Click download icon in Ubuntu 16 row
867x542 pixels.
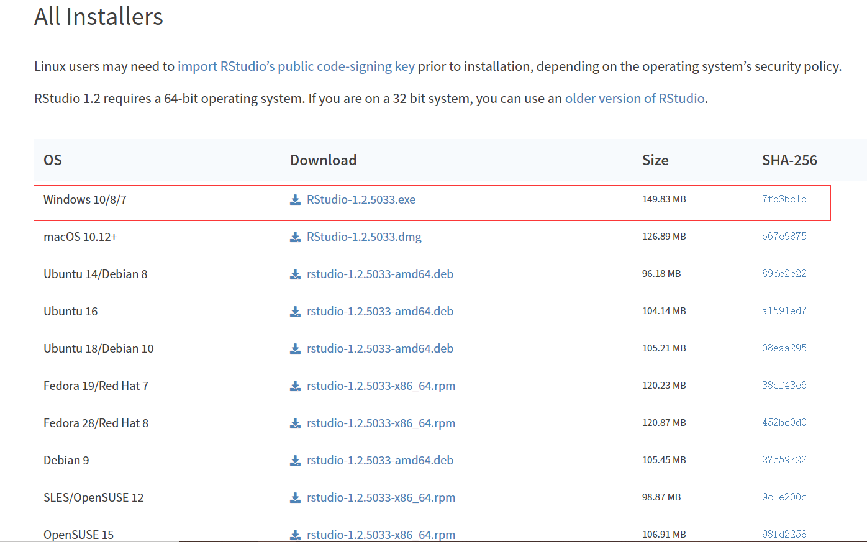[295, 312]
